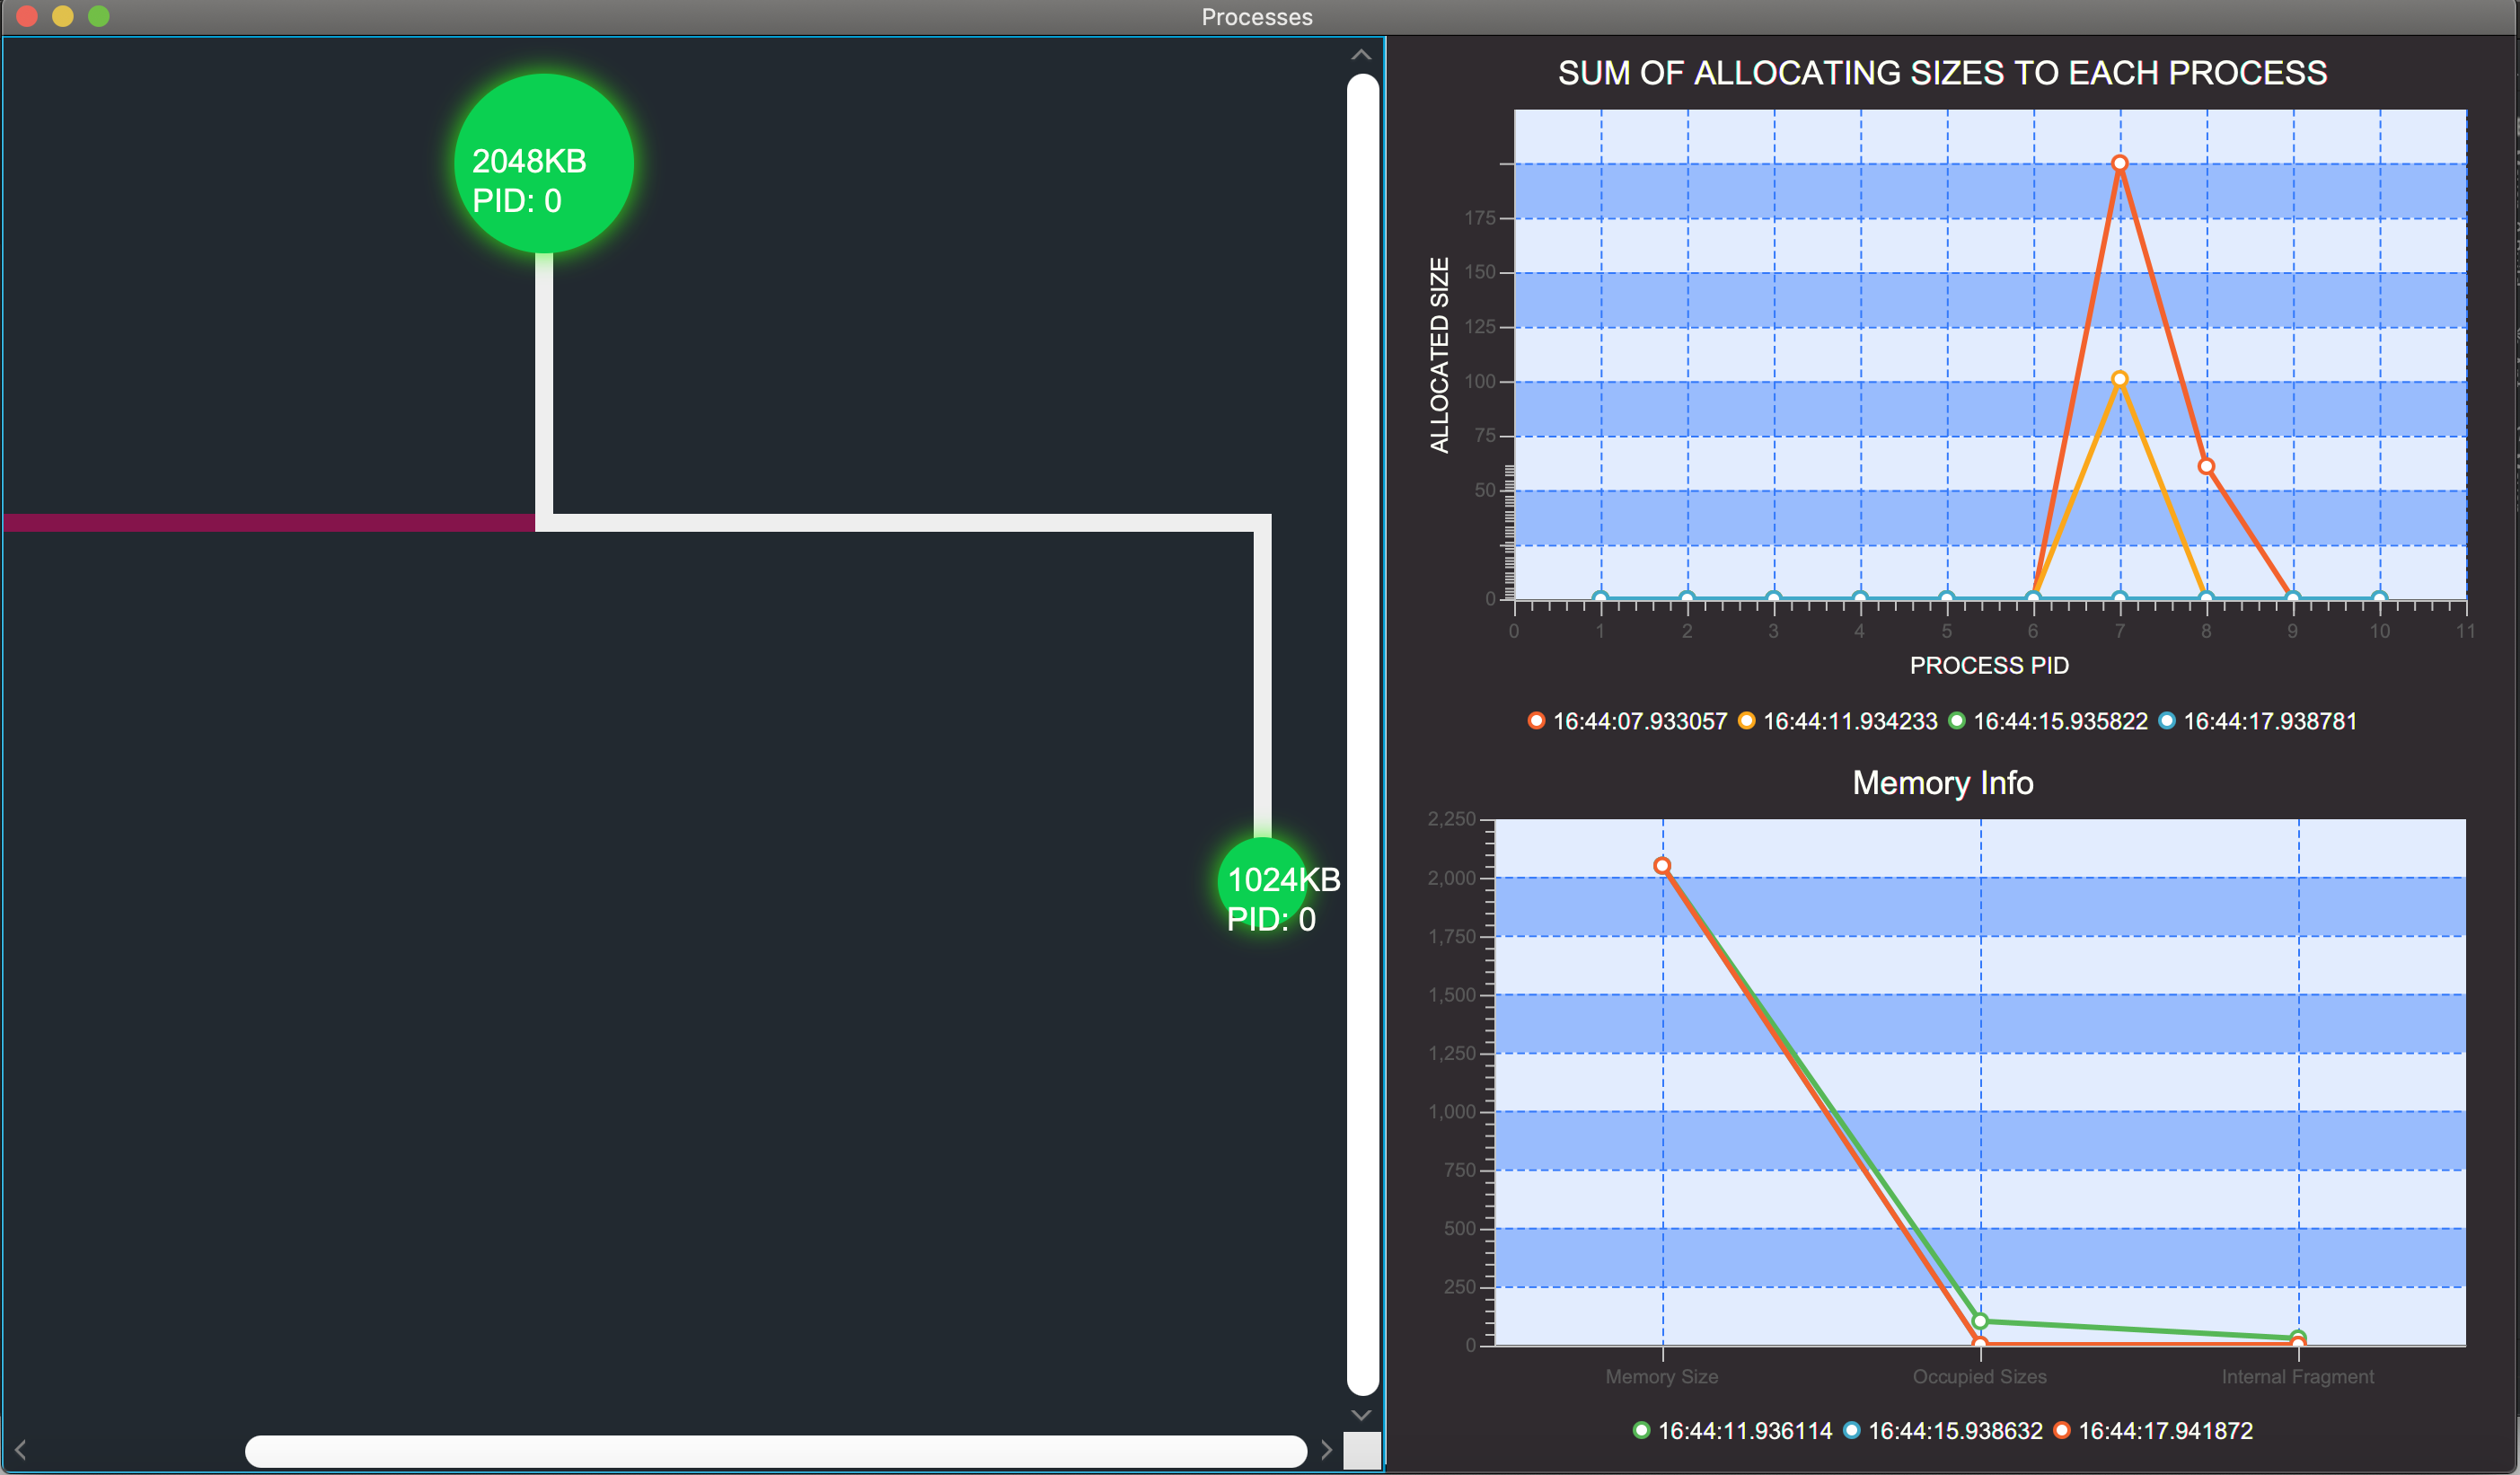The height and width of the screenshot is (1475, 2520).
Task: Click orange legend marker for 16:44:07.933057
Action: pyautogui.click(x=1536, y=721)
